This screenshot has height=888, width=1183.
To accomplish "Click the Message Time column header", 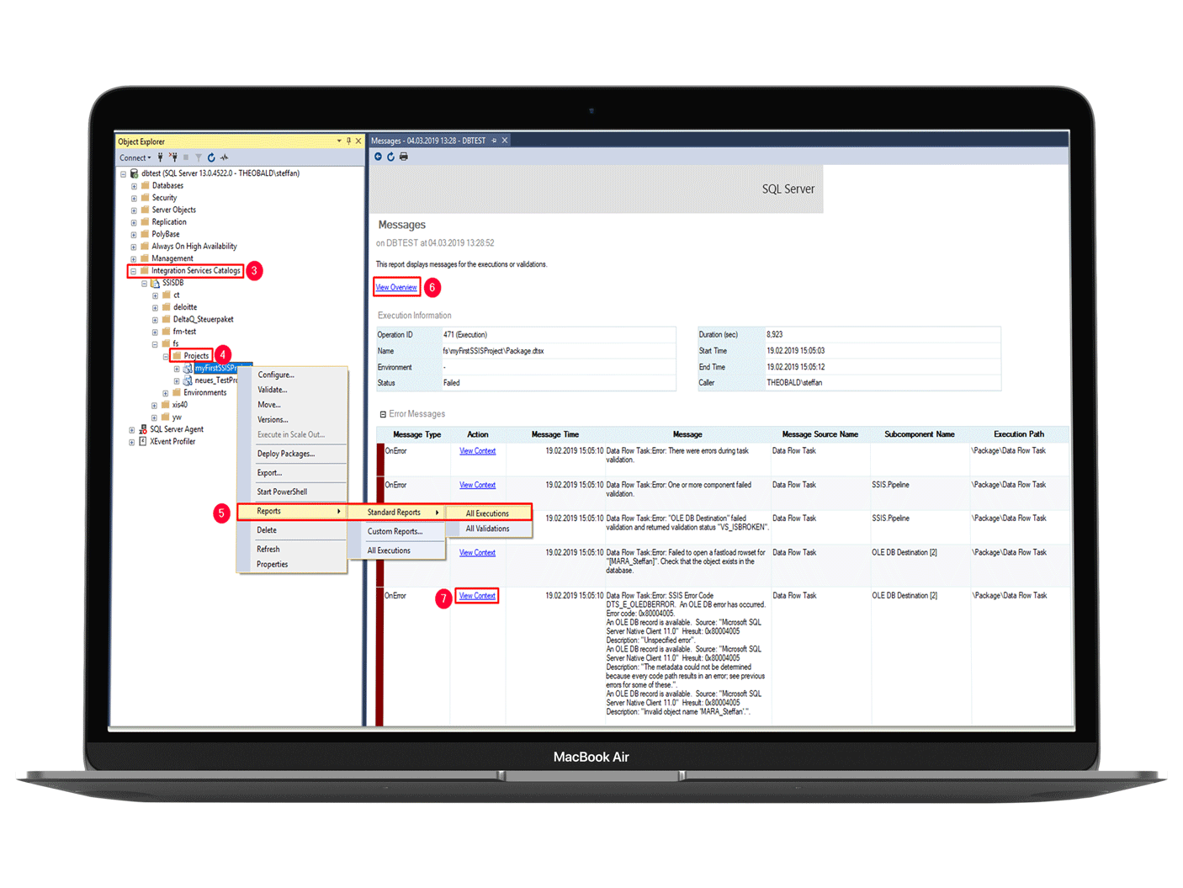I will [555, 434].
